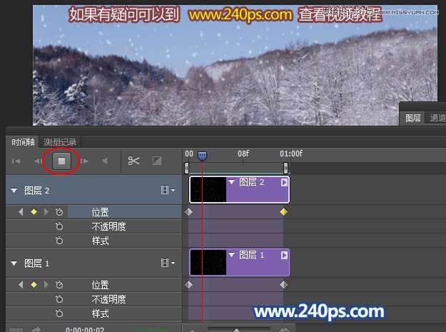Go to next keyframe for 图层 2 位置
The height and width of the screenshot is (332, 446).
point(46,212)
